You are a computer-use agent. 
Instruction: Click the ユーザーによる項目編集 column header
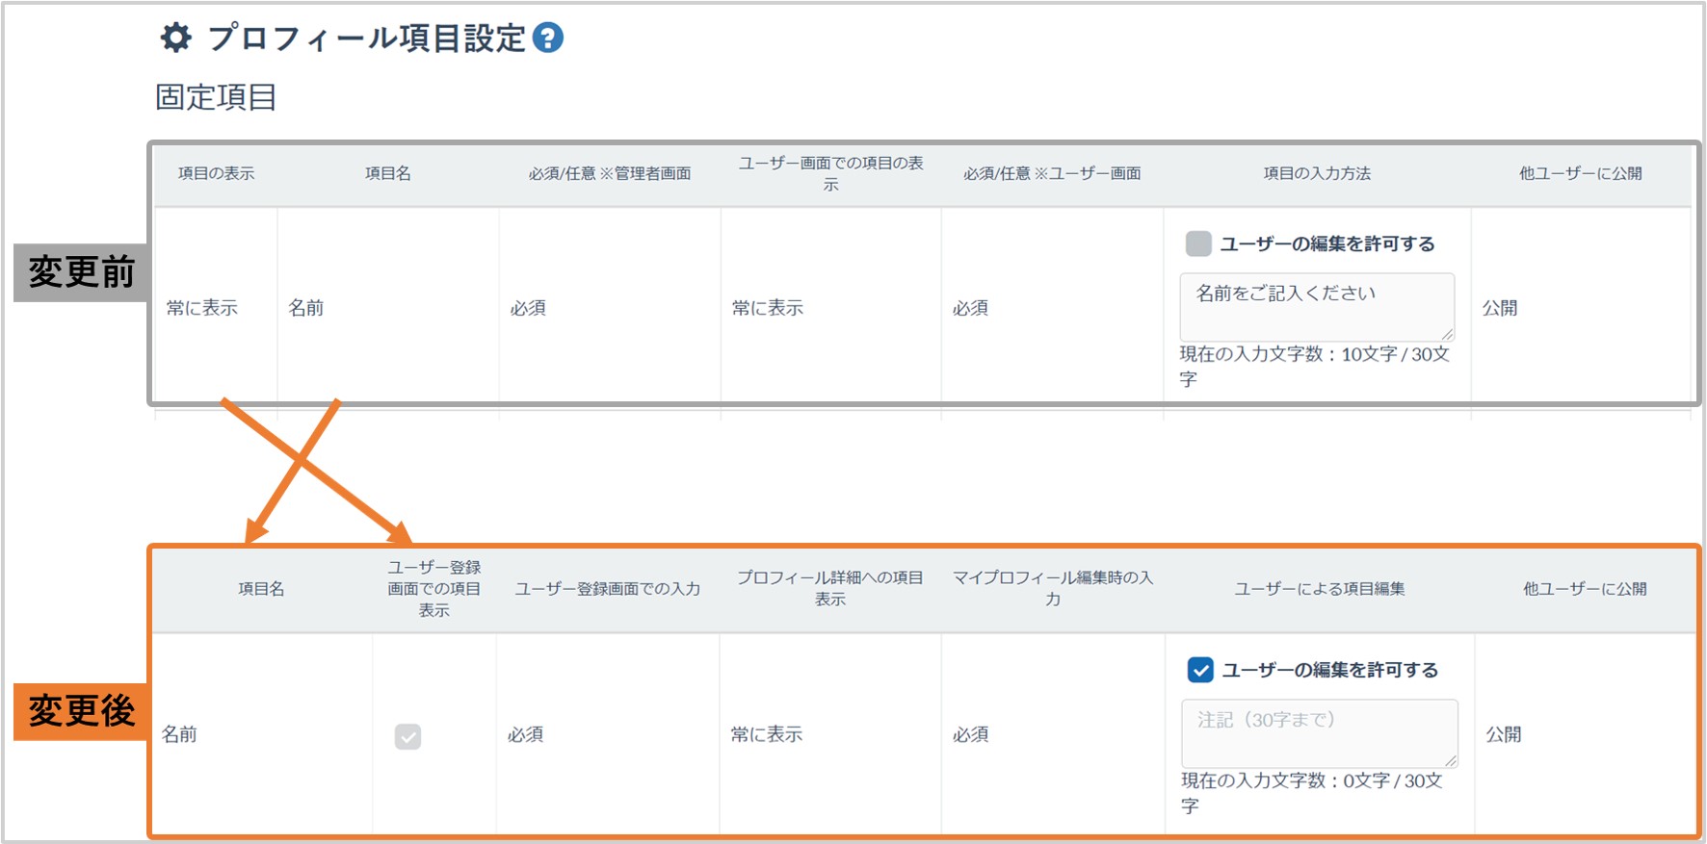1319,589
